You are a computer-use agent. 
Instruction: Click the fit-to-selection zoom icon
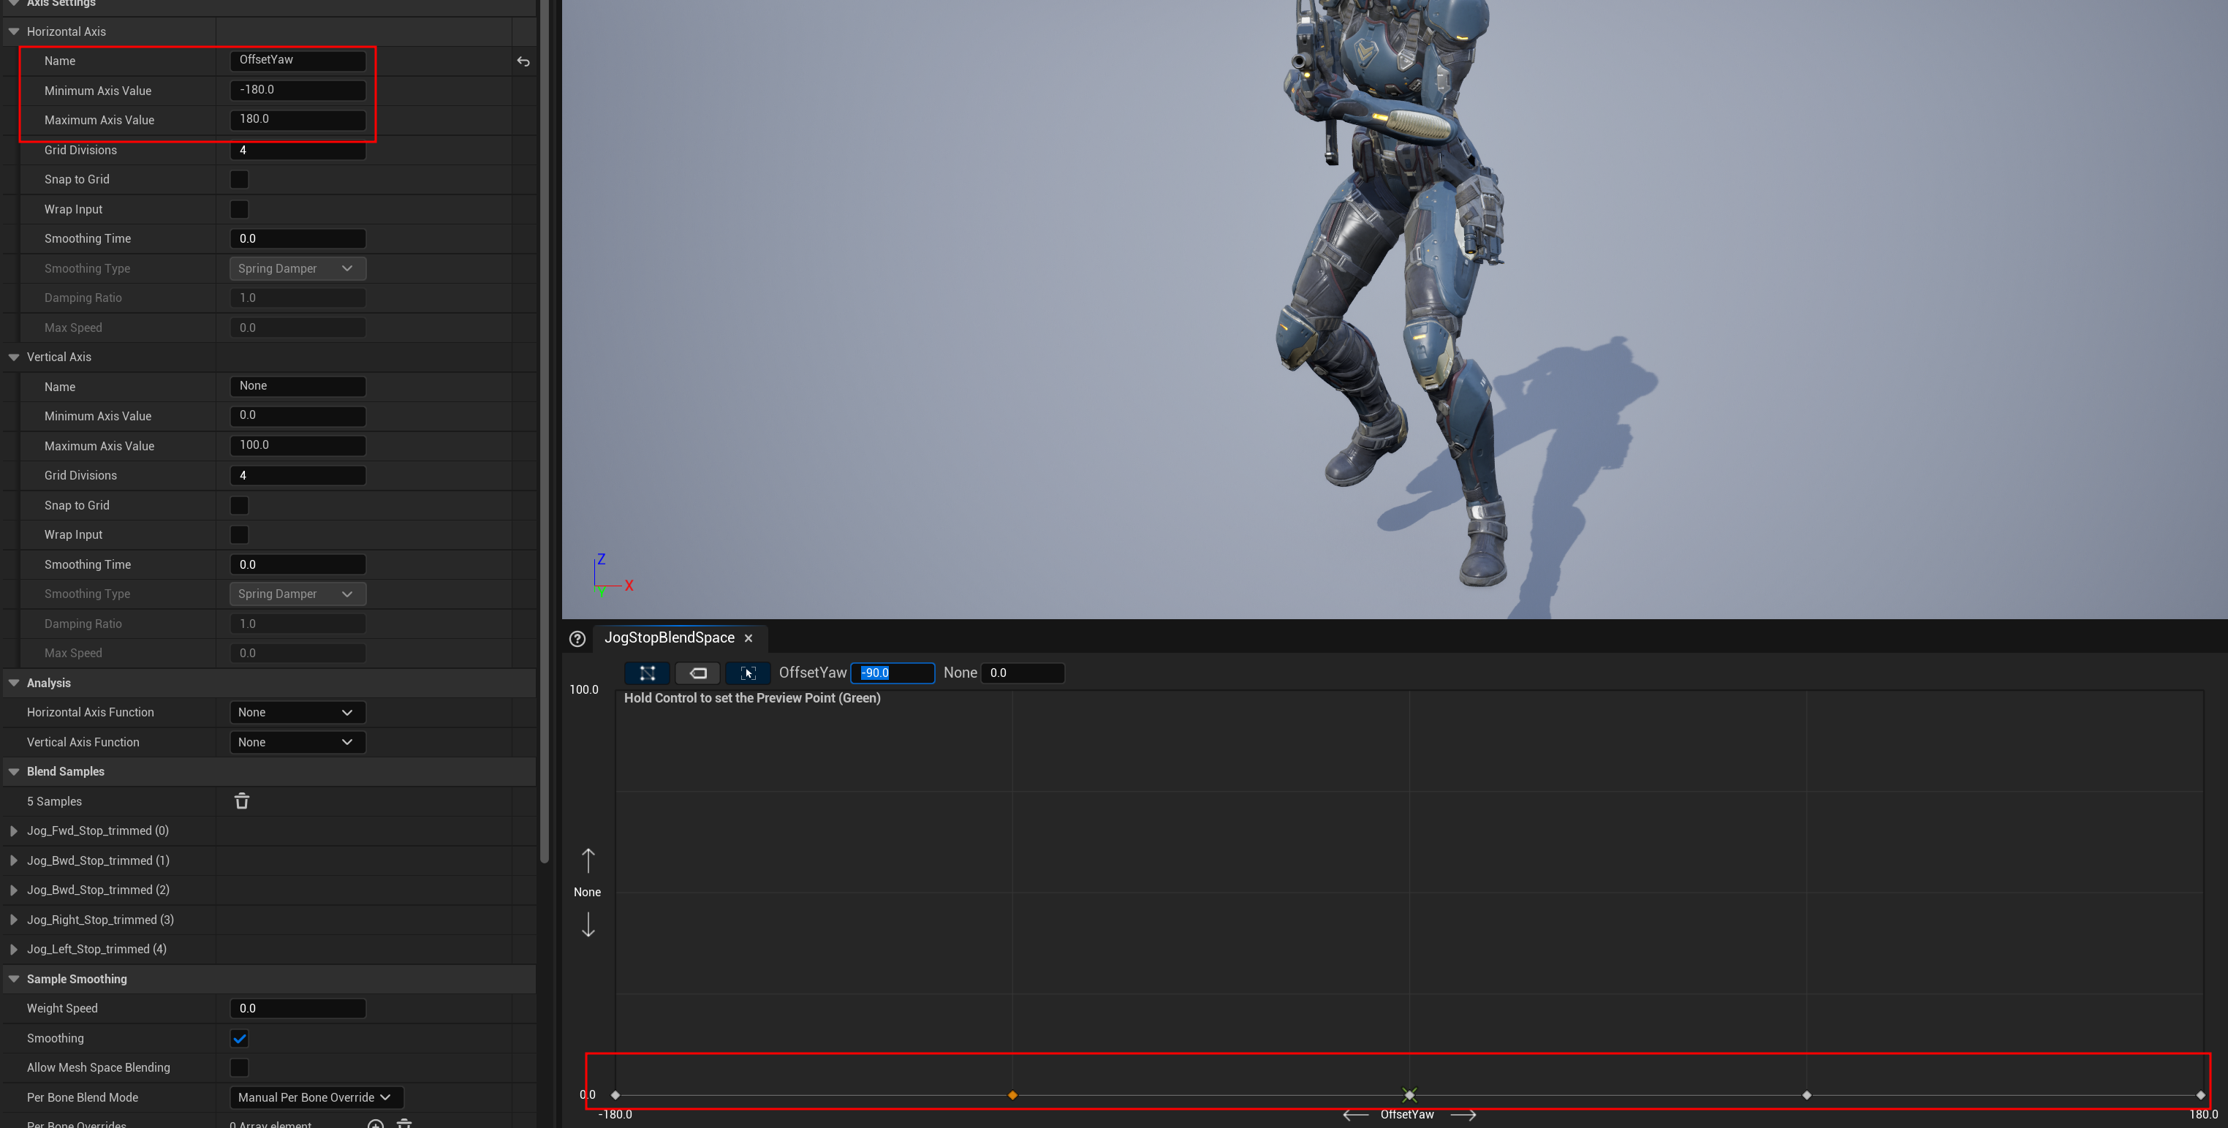[x=748, y=673]
